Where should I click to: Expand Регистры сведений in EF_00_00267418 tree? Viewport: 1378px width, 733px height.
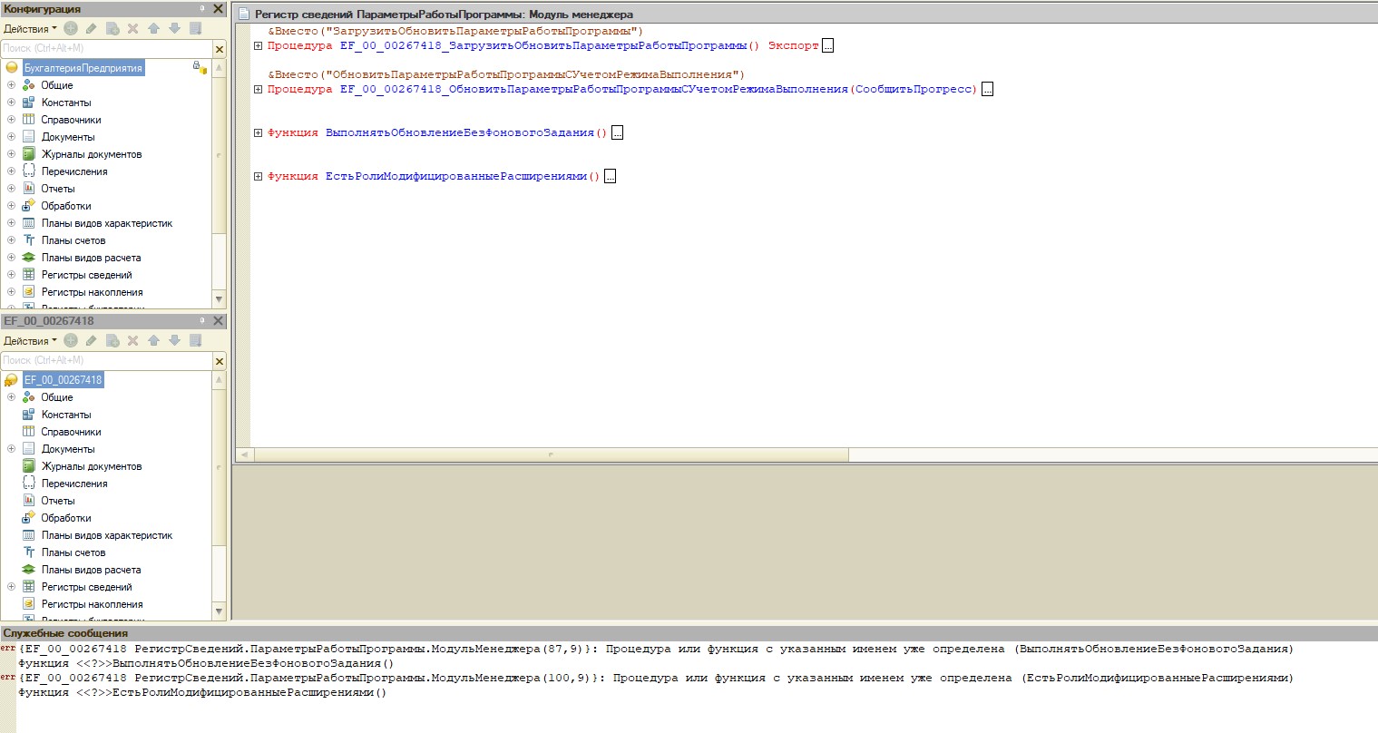click(x=11, y=587)
